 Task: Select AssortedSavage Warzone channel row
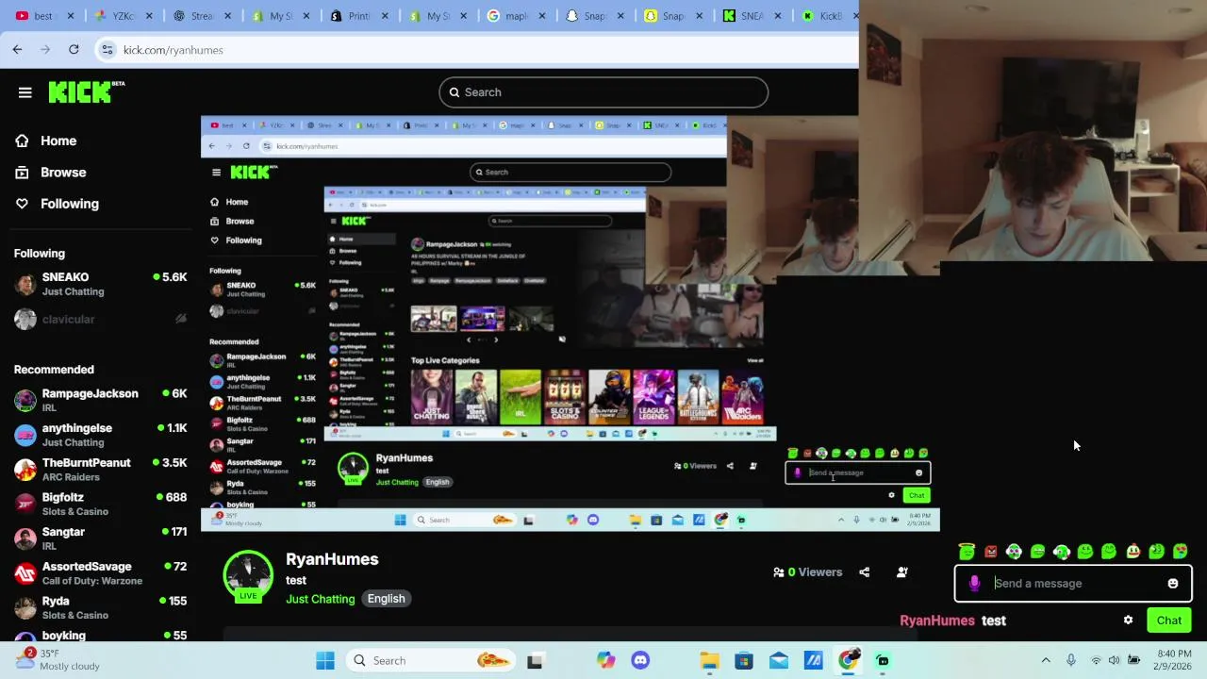point(100,573)
